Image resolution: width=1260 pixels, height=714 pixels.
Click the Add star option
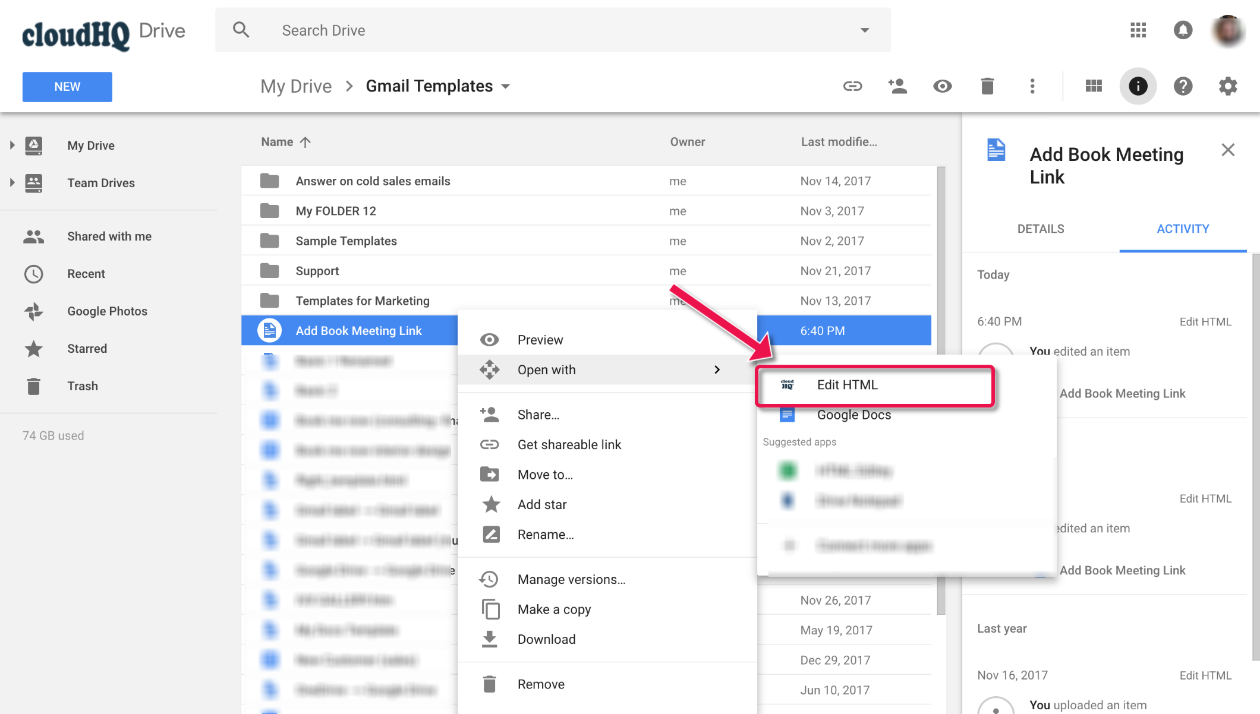tap(540, 504)
